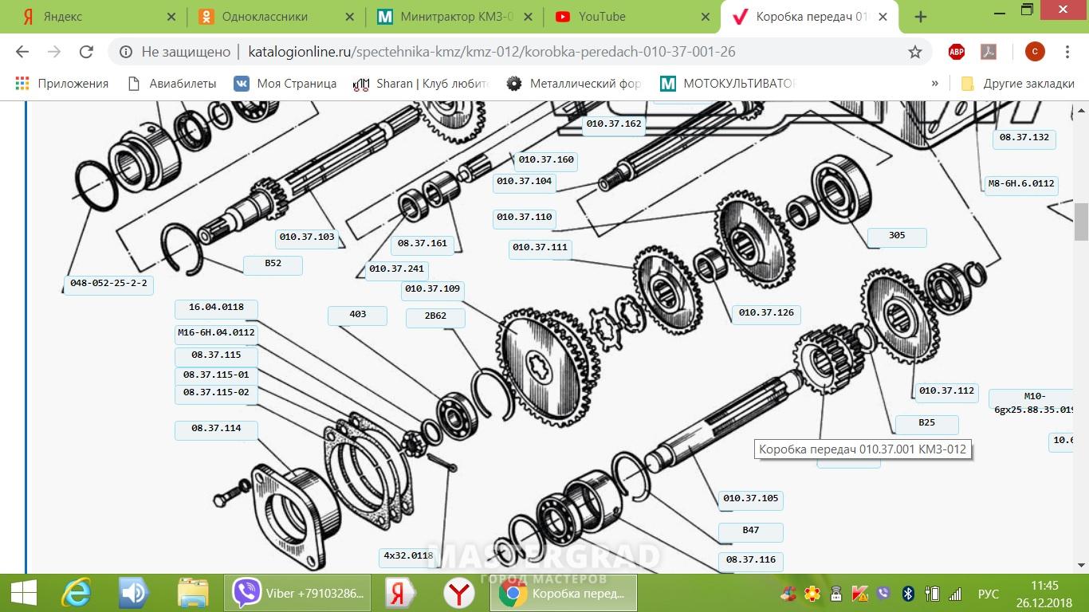Screen dimensions: 1089x612
Task: Expand hidden bookmarks chevron
Action: (x=934, y=83)
